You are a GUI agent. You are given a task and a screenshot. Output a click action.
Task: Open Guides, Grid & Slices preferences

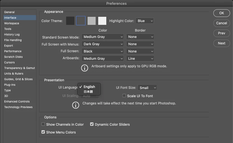point(20,79)
